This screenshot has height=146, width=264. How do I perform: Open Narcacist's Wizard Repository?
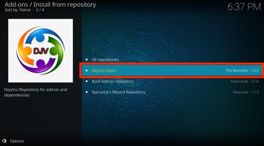[172, 92]
